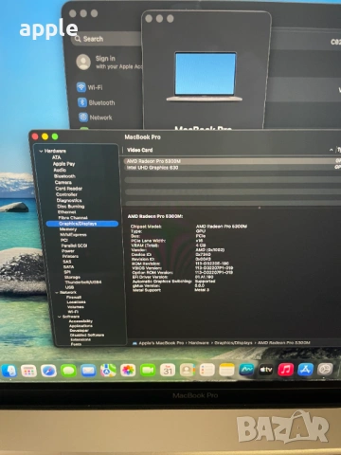This screenshot has height=455, width=341.
Task: Collapse the Hardware section in System Information
Action: (41, 151)
